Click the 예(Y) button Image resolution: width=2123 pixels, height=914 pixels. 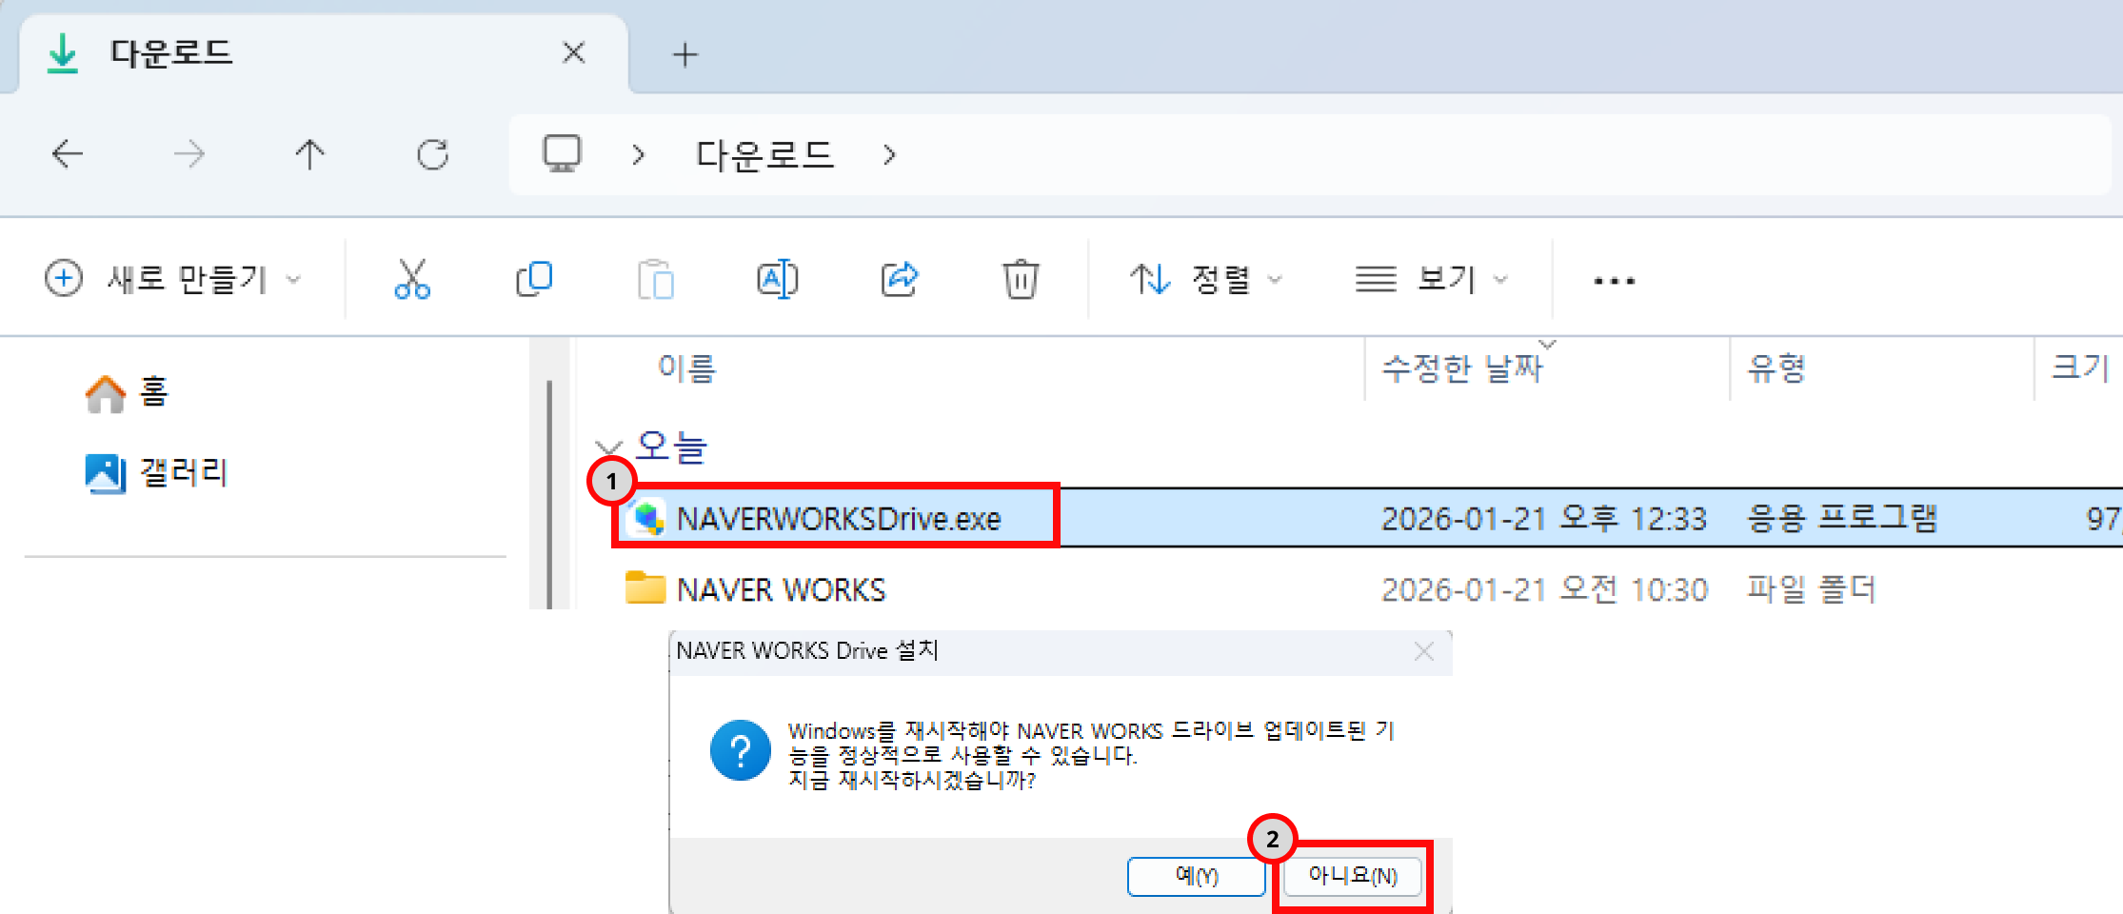[x=1197, y=876]
